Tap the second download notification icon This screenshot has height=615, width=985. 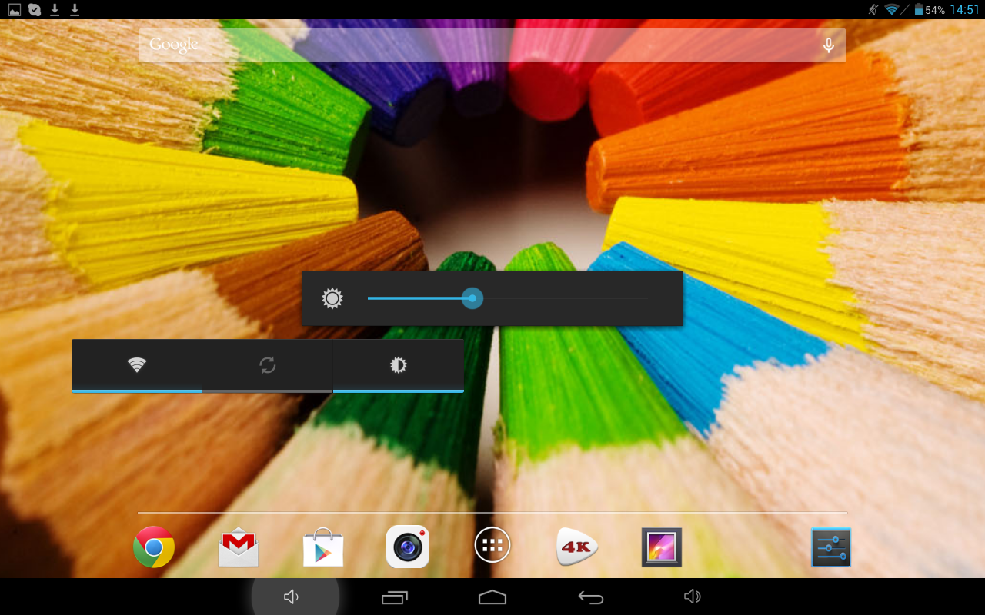point(75,10)
